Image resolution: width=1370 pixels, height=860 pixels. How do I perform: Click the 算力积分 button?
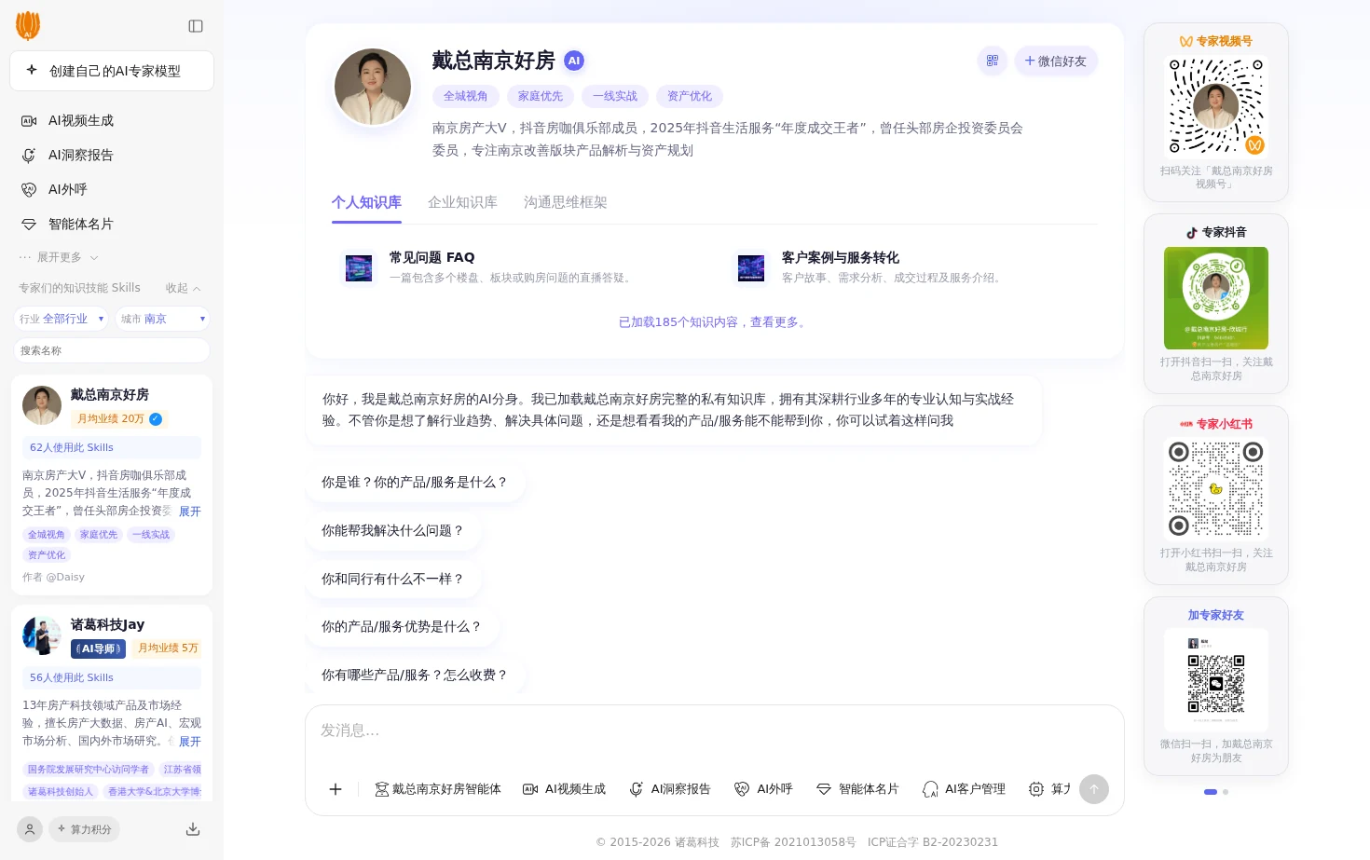coord(84,828)
